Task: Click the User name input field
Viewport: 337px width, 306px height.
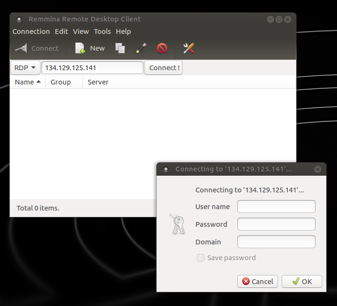Action: 276,207
